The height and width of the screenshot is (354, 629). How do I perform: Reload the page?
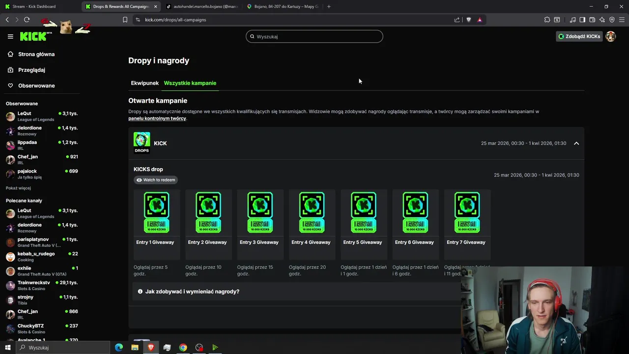pyautogui.click(x=27, y=20)
